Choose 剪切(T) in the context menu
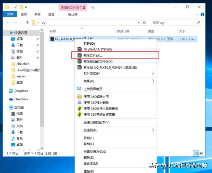The width and height of the screenshot is (212, 173). point(88,138)
